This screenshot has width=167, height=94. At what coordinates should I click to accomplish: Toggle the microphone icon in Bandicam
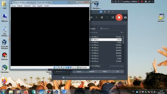[x=97, y=17]
